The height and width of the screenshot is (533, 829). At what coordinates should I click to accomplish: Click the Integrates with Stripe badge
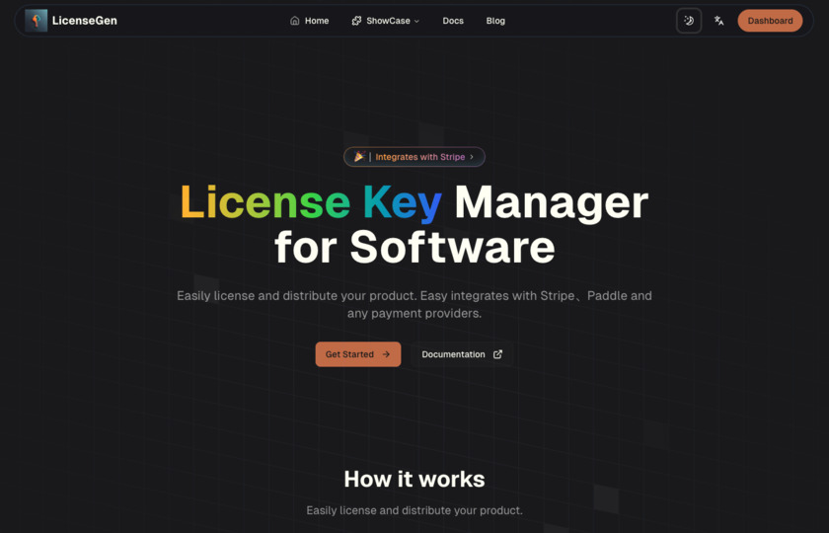pos(414,157)
